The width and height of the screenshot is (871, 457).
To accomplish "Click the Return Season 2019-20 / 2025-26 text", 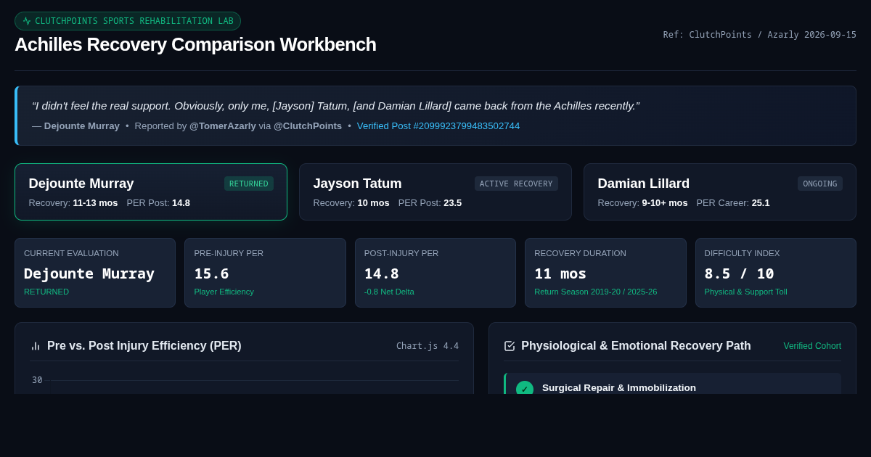I will (596, 292).
